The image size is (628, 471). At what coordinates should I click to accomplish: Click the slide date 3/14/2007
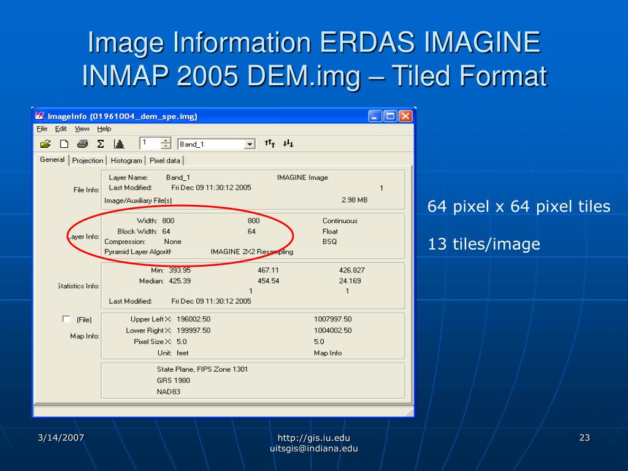tap(61, 438)
